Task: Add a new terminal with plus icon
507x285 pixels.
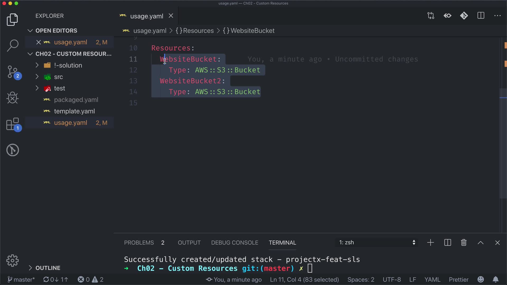Action: click(x=430, y=243)
